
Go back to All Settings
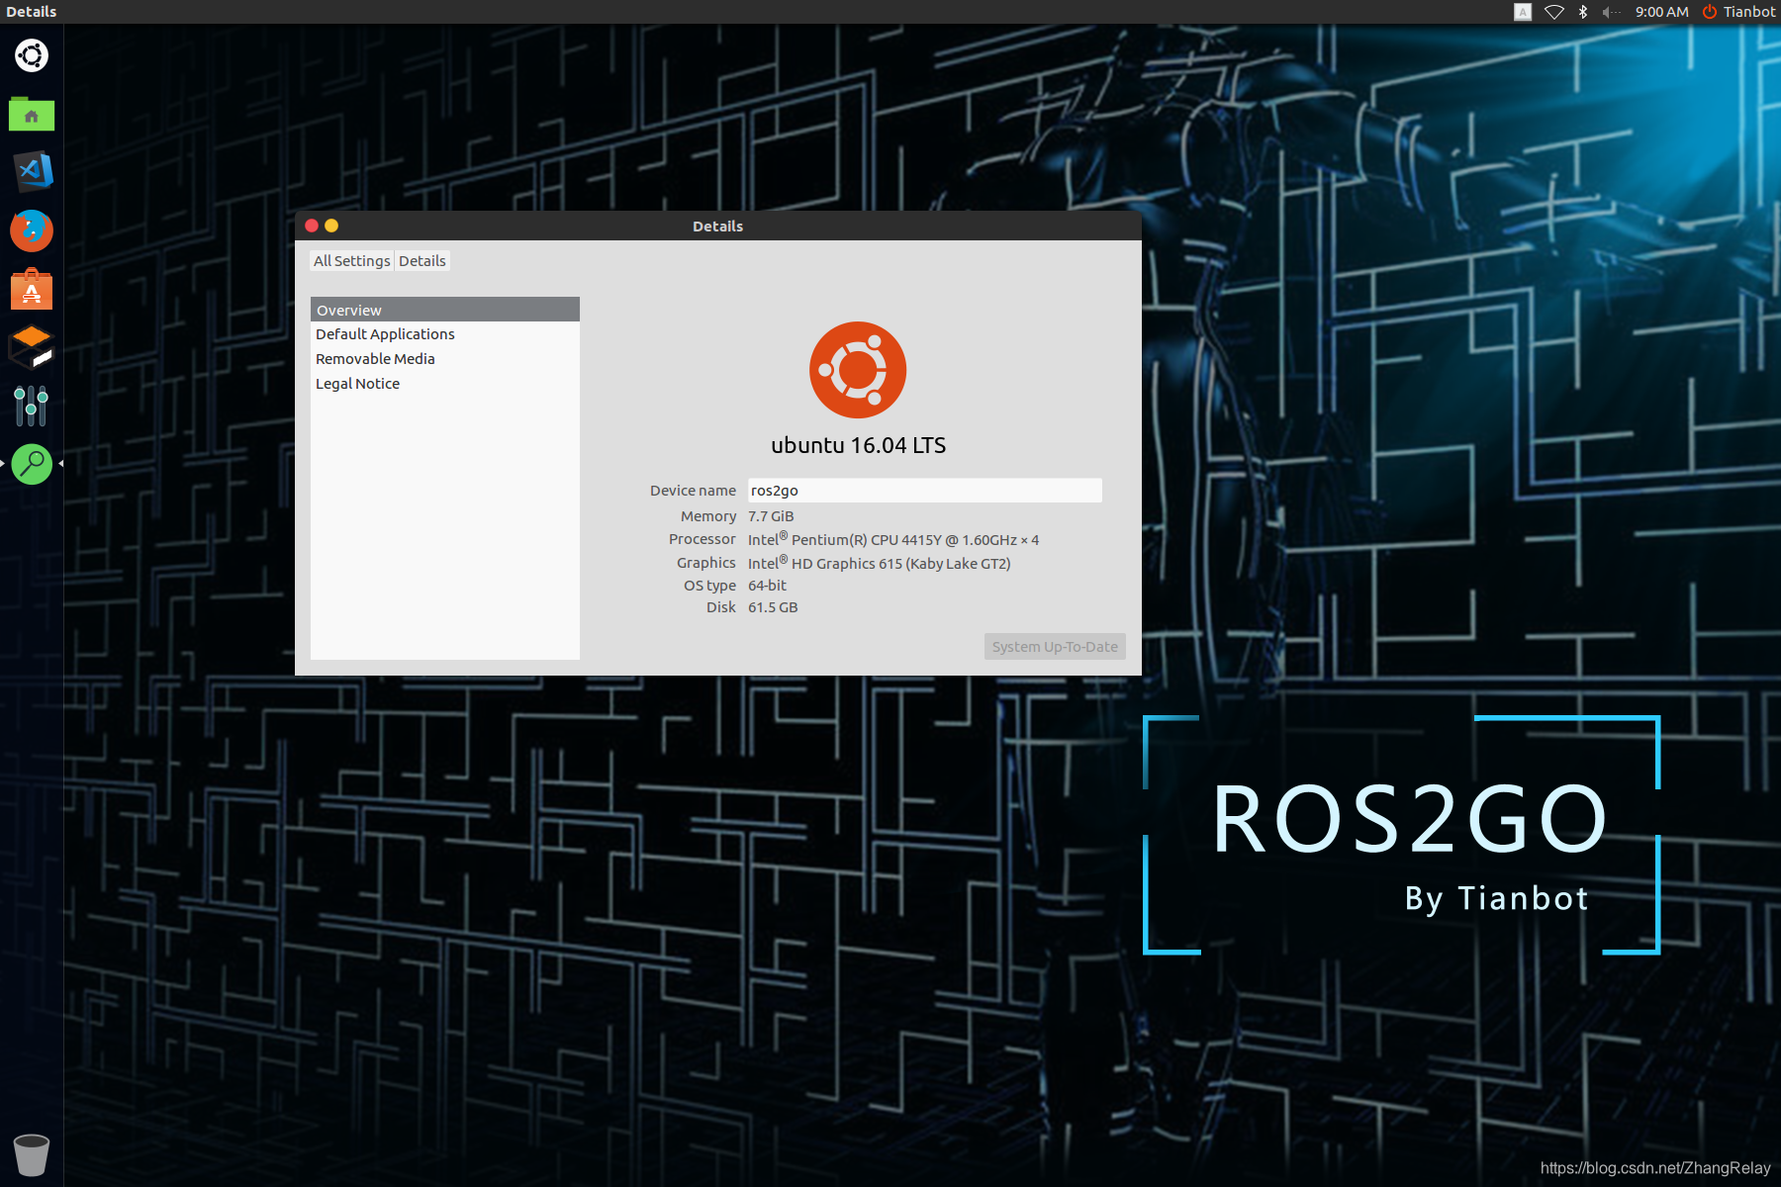click(x=351, y=261)
